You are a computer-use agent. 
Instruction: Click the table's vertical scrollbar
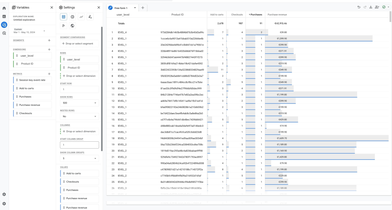point(390,16)
